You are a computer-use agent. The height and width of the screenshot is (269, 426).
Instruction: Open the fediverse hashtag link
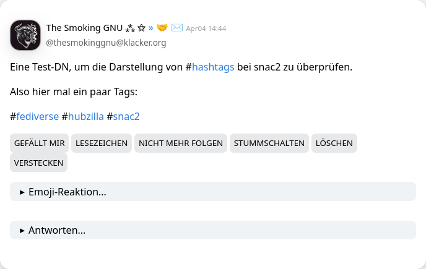(38, 116)
